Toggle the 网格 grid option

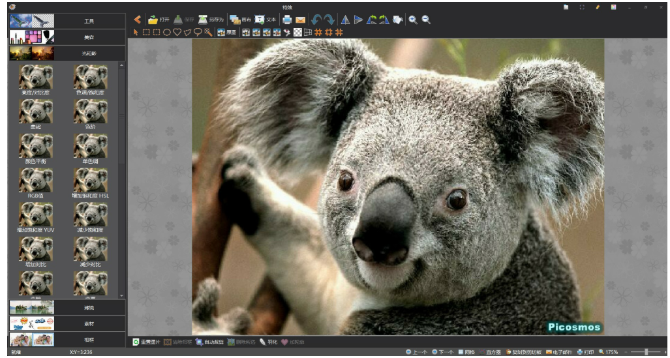click(466, 352)
